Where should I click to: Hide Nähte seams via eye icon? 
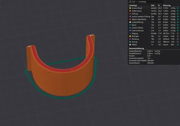[x=178, y=45]
